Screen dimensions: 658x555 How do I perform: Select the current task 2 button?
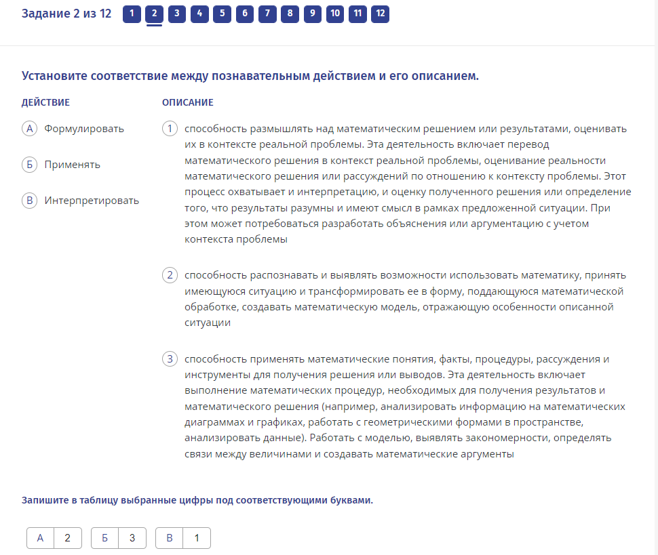[x=155, y=14]
